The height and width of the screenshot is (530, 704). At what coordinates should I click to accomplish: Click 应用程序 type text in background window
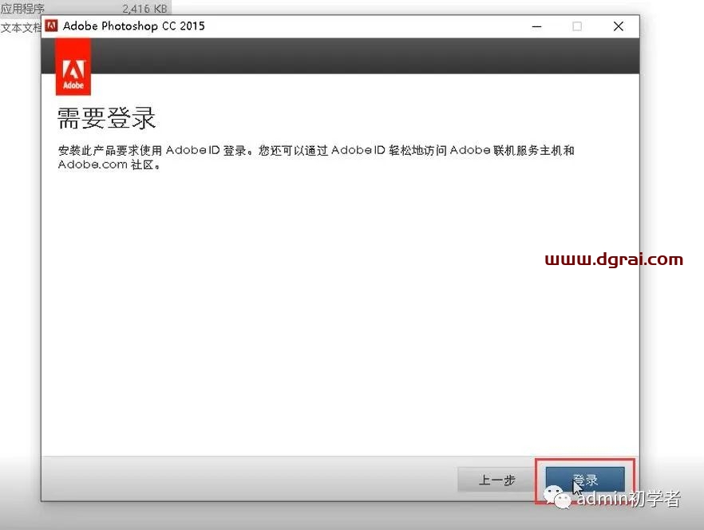22,8
